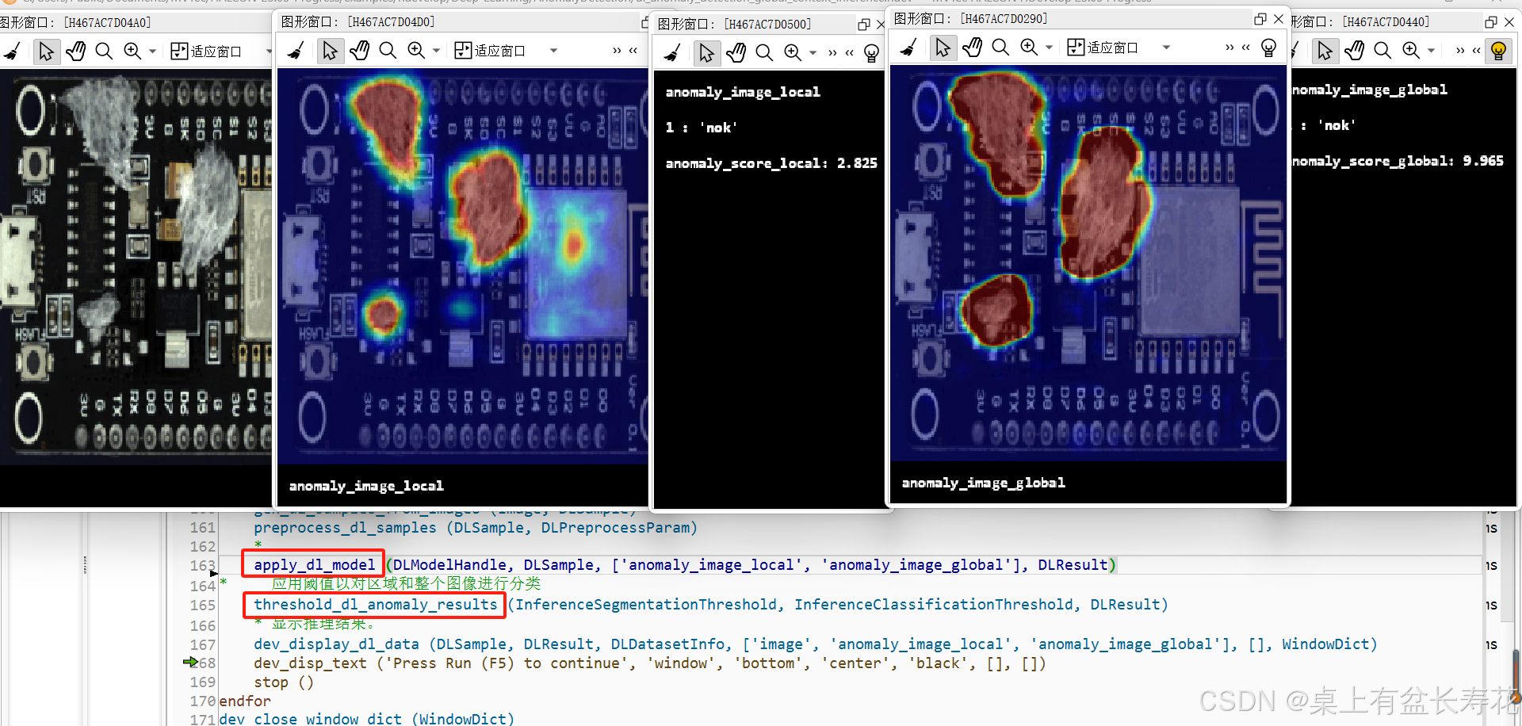Screen dimensions: 1522x726
Task: Select pointer tool in window H467AC7D0290
Action: click(943, 48)
